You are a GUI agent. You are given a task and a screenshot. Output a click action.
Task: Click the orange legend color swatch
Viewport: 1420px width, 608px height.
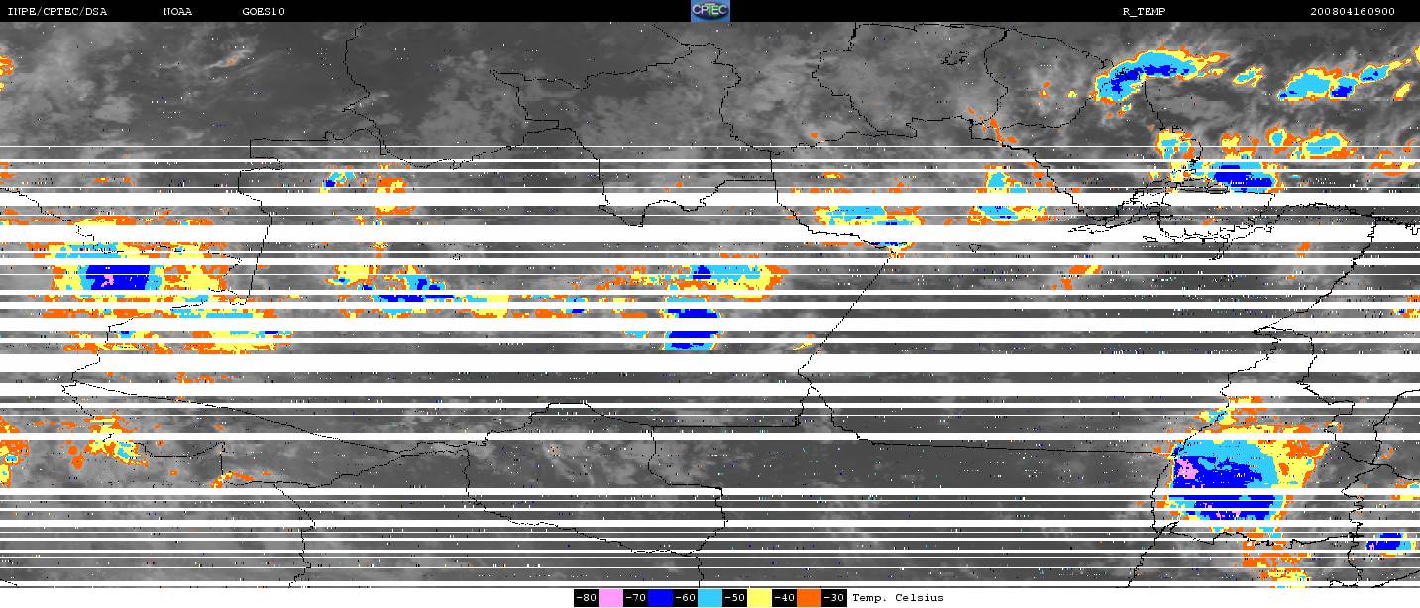tap(809, 598)
